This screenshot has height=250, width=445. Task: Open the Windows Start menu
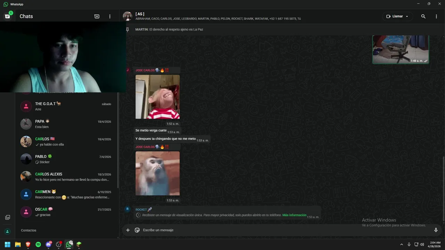pos(7,244)
